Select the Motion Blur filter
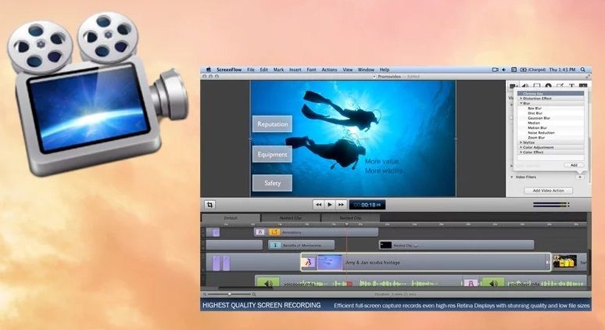The width and height of the screenshot is (605, 330). click(537, 127)
